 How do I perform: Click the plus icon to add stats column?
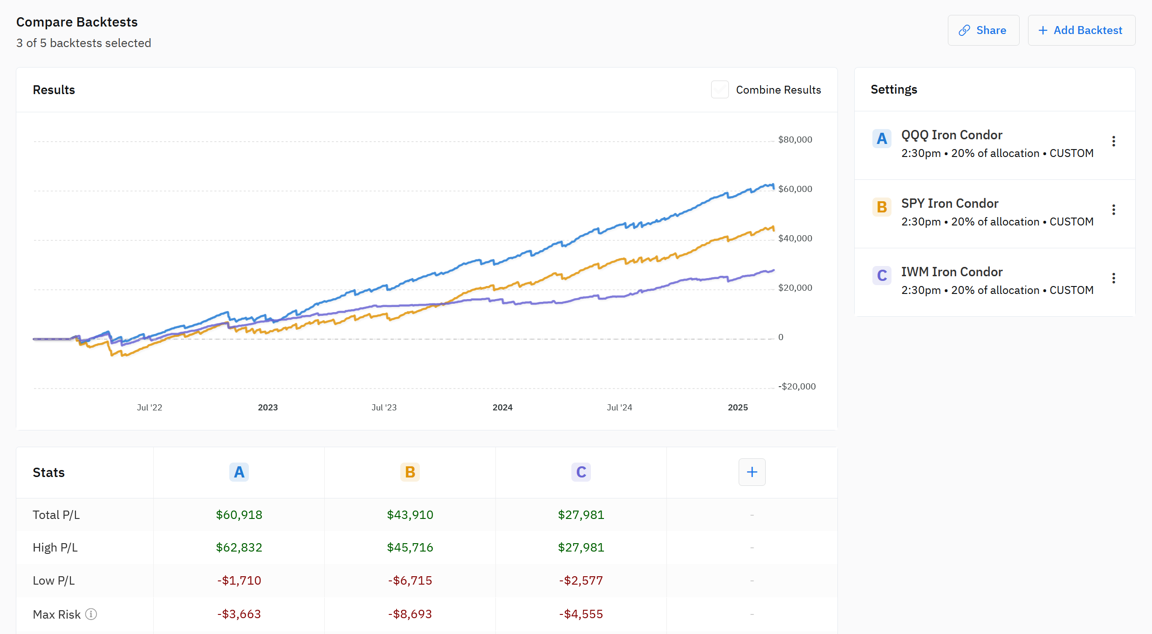752,472
